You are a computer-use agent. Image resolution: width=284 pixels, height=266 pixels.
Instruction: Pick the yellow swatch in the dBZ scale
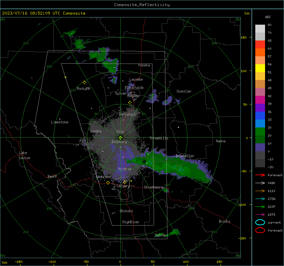click(260, 68)
